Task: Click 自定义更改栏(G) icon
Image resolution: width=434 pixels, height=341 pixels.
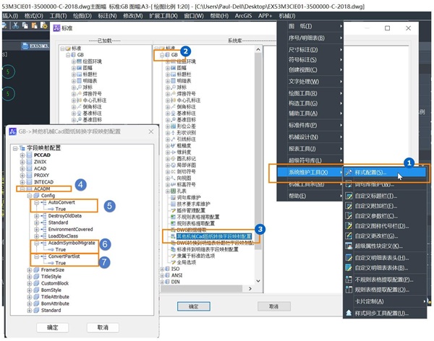Action: point(349,236)
